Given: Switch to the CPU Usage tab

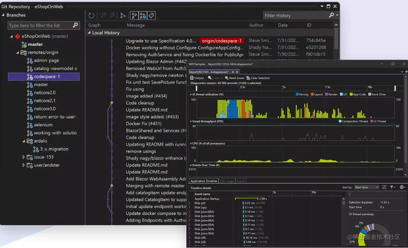Looking at the screenshot, I should click(x=227, y=181).
